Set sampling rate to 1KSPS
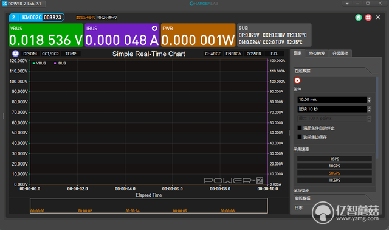389x230 pixels. (334, 180)
